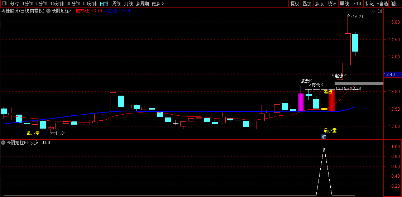Open the 多股 multi-stock view
Screen dimensions: 402x197
319,4
